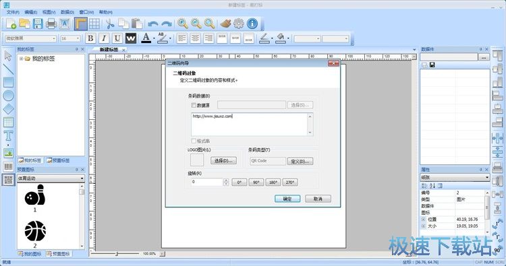This screenshot has height=266, width=506.
Task: Click the canvas zoom slider
Action: [x=117, y=254]
